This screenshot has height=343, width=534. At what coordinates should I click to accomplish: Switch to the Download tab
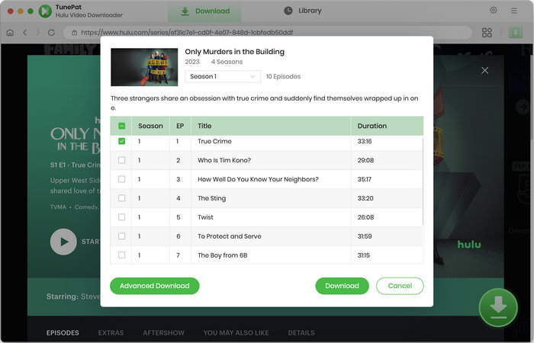(x=204, y=11)
